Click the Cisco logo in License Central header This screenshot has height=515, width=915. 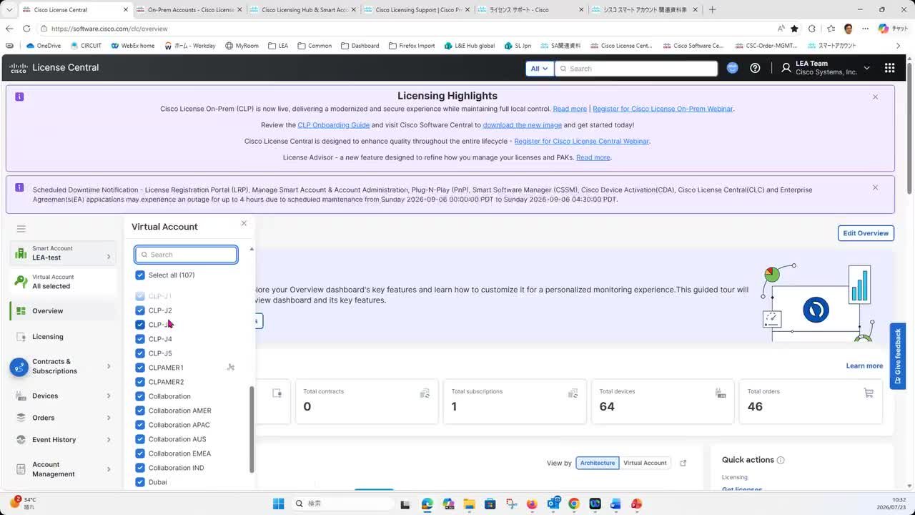click(x=19, y=68)
